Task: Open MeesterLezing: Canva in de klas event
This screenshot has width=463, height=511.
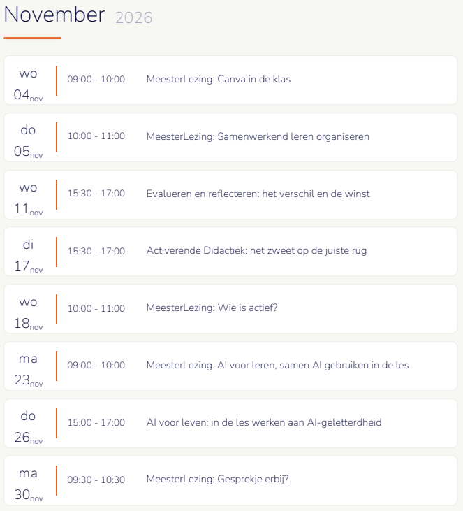Action: tap(218, 79)
